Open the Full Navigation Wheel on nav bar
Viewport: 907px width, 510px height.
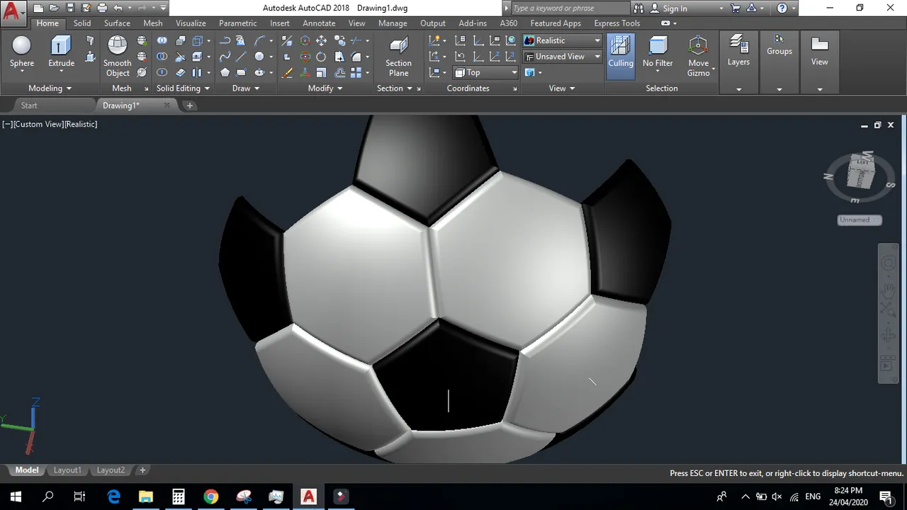(x=888, y=263)
